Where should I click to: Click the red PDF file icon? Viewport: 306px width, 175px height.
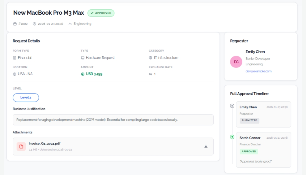point(21,147)
